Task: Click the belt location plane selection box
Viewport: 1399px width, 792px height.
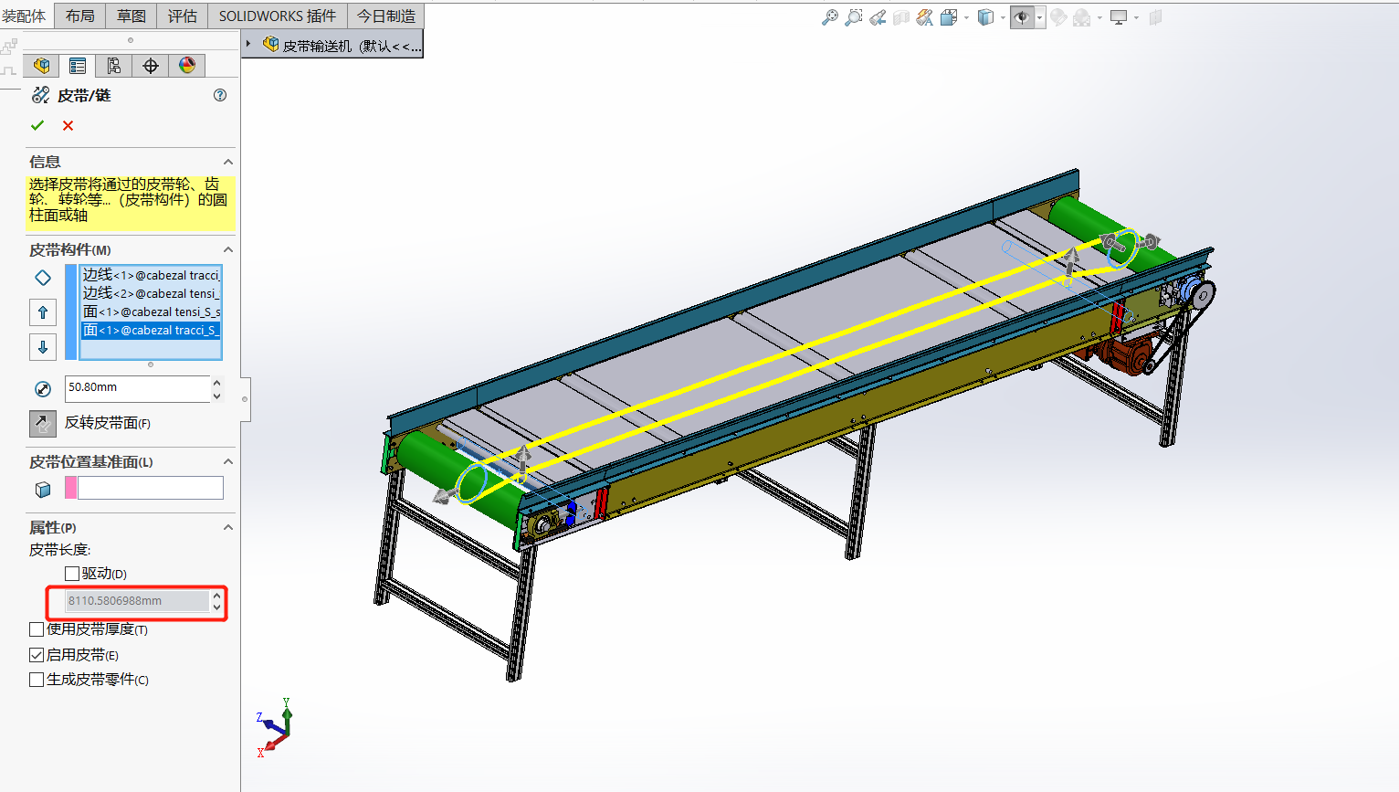Action: pos(151,488)
